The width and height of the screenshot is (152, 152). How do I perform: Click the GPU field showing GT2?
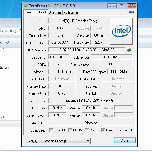tap(60, 28)
